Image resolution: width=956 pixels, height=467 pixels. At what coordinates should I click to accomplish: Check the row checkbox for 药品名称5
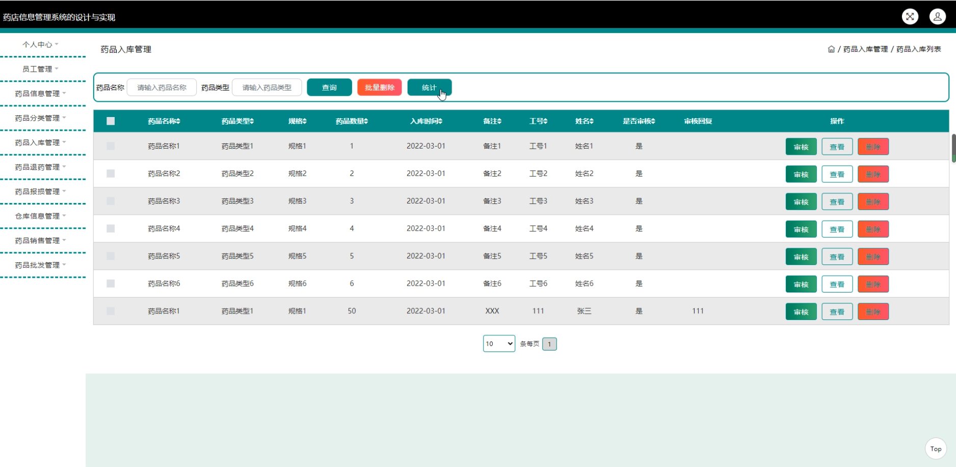coord(111,256)
